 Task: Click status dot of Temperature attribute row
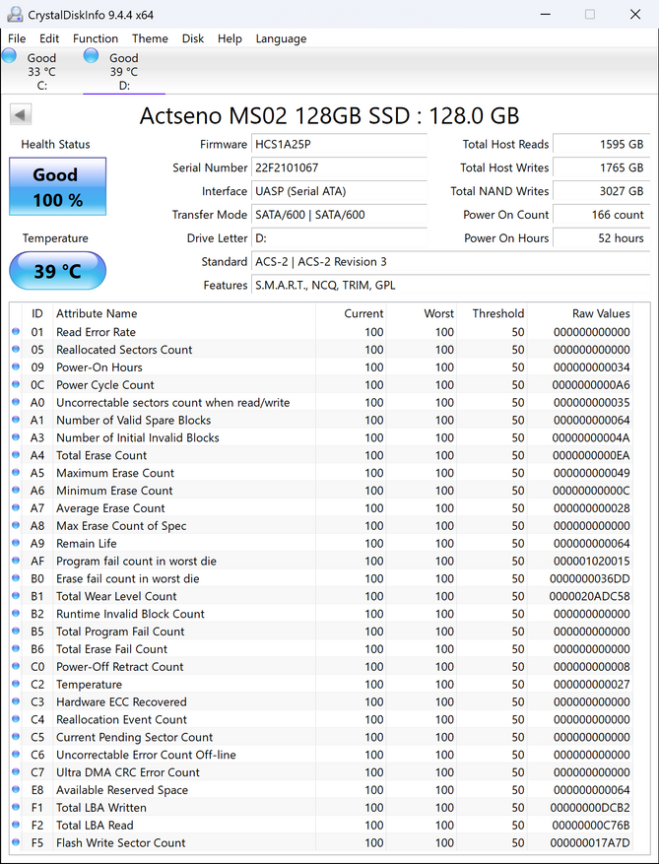click(x=16, y=685)
